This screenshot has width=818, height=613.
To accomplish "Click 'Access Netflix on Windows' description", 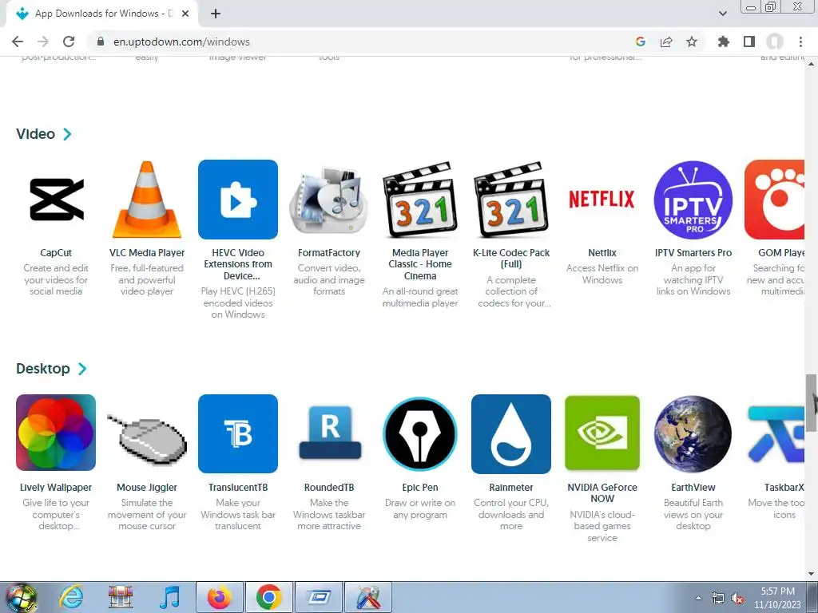I will [602, 274].
